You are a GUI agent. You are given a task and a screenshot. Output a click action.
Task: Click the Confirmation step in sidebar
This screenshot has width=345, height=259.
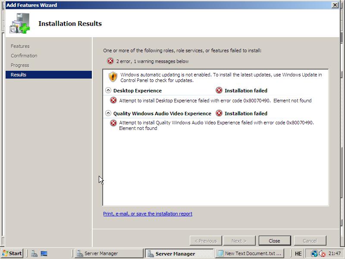(24, 56)
